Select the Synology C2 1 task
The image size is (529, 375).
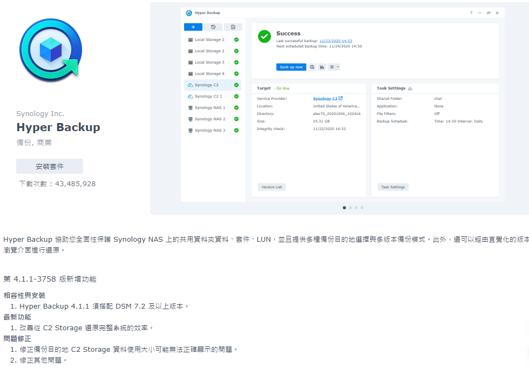point(213,97)
